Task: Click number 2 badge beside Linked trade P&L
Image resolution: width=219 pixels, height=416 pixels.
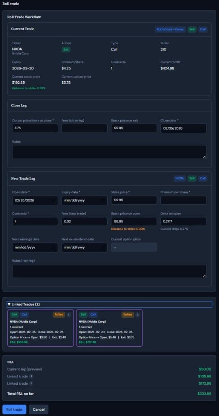Action: coord(31,383)
